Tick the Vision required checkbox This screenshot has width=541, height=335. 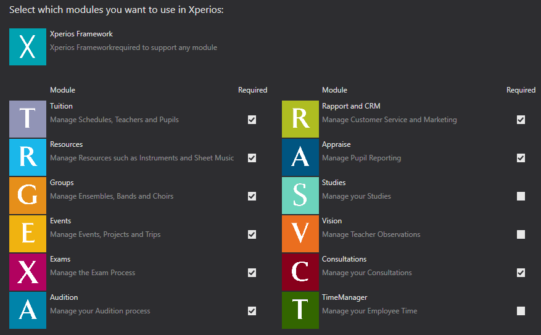click(521, 234)
